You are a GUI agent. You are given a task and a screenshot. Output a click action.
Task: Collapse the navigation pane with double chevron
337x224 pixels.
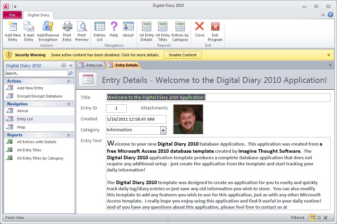[x=71, y=65]
